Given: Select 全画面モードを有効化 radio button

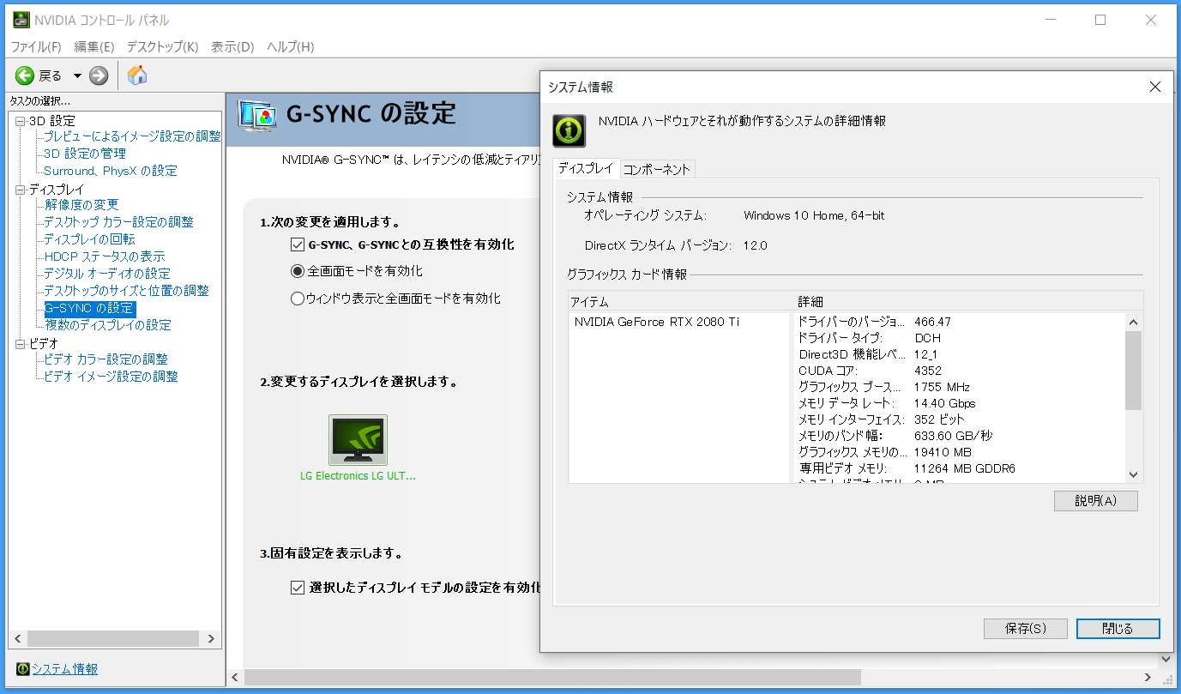Looking at the screenshot, I should (x=298, y=271).
